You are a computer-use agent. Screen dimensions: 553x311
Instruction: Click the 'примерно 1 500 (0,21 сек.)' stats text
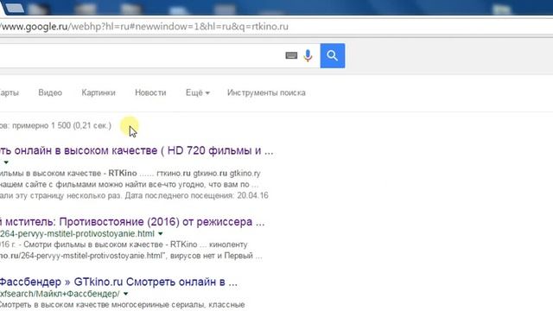tap(61, 125)
